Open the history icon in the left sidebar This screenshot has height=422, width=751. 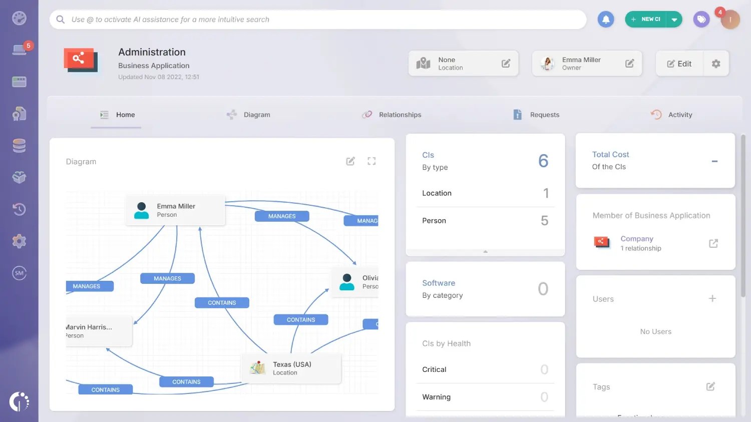point(19,209)
